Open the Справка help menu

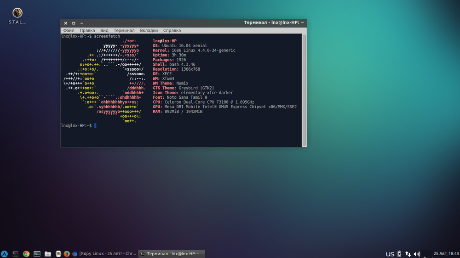pos(172,30)
